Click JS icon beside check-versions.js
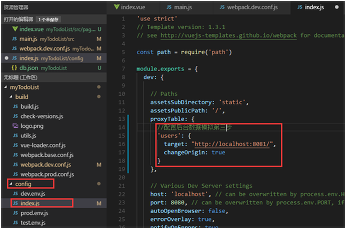This screenshot has width=346, height=229. click(x=16, y=116)
